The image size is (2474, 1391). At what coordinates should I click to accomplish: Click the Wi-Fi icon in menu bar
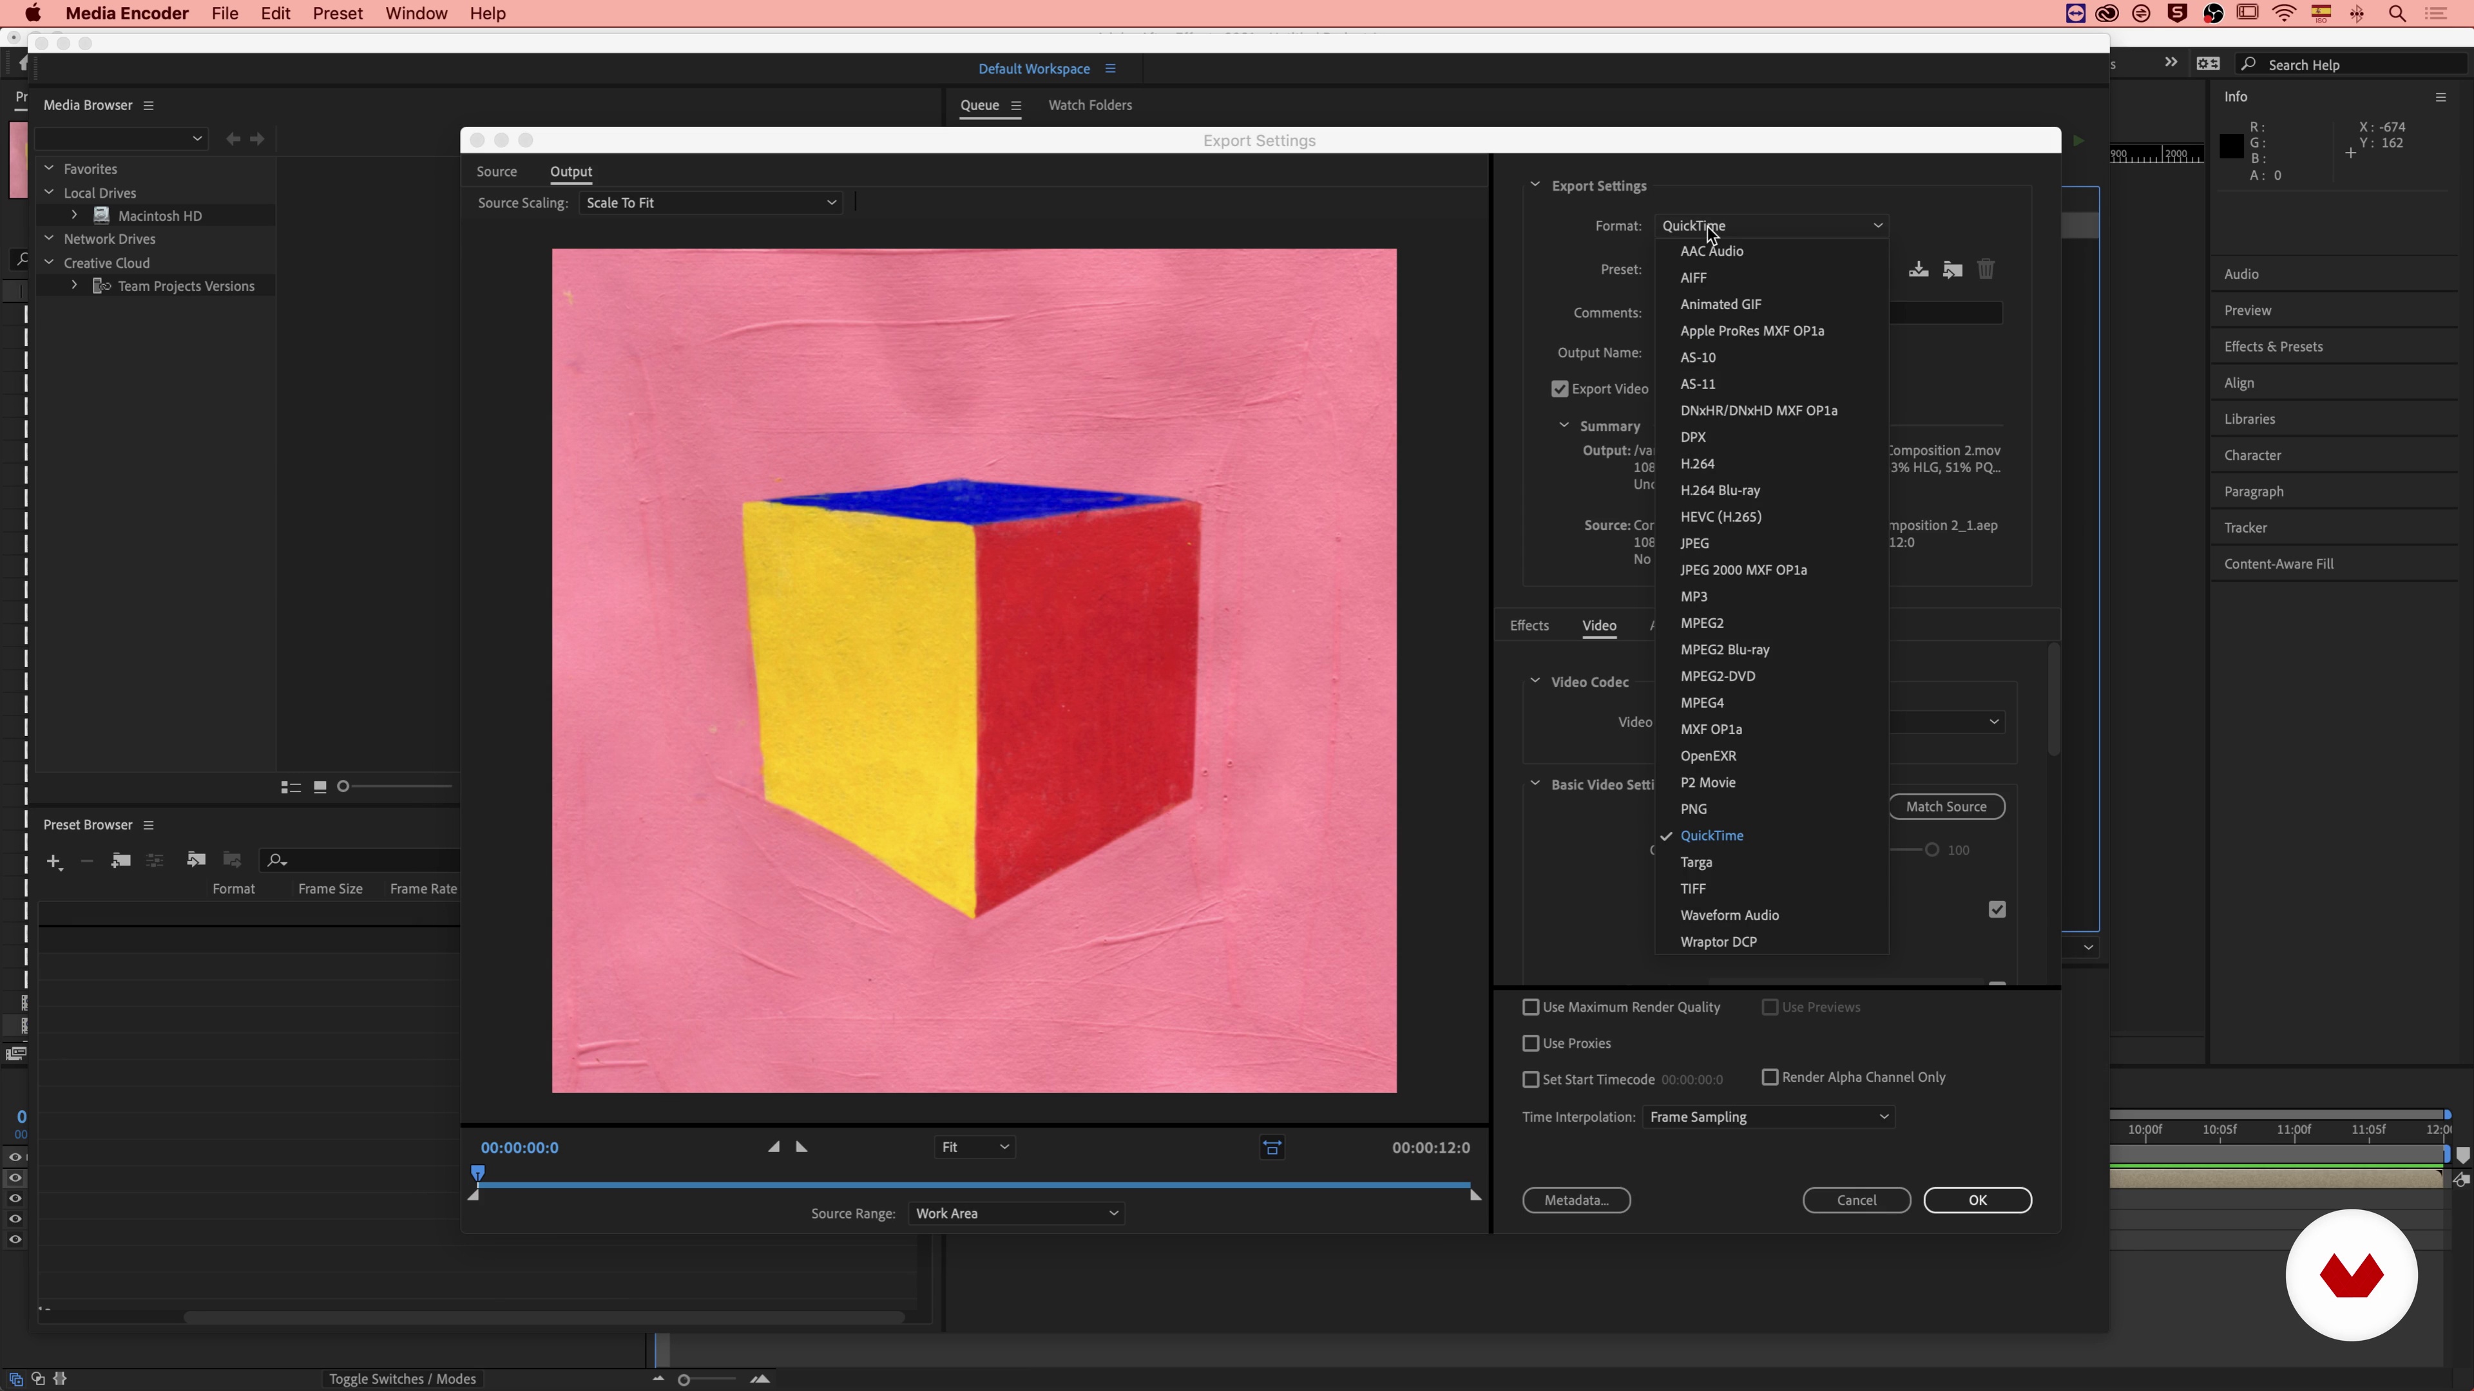pos(2285,14)
